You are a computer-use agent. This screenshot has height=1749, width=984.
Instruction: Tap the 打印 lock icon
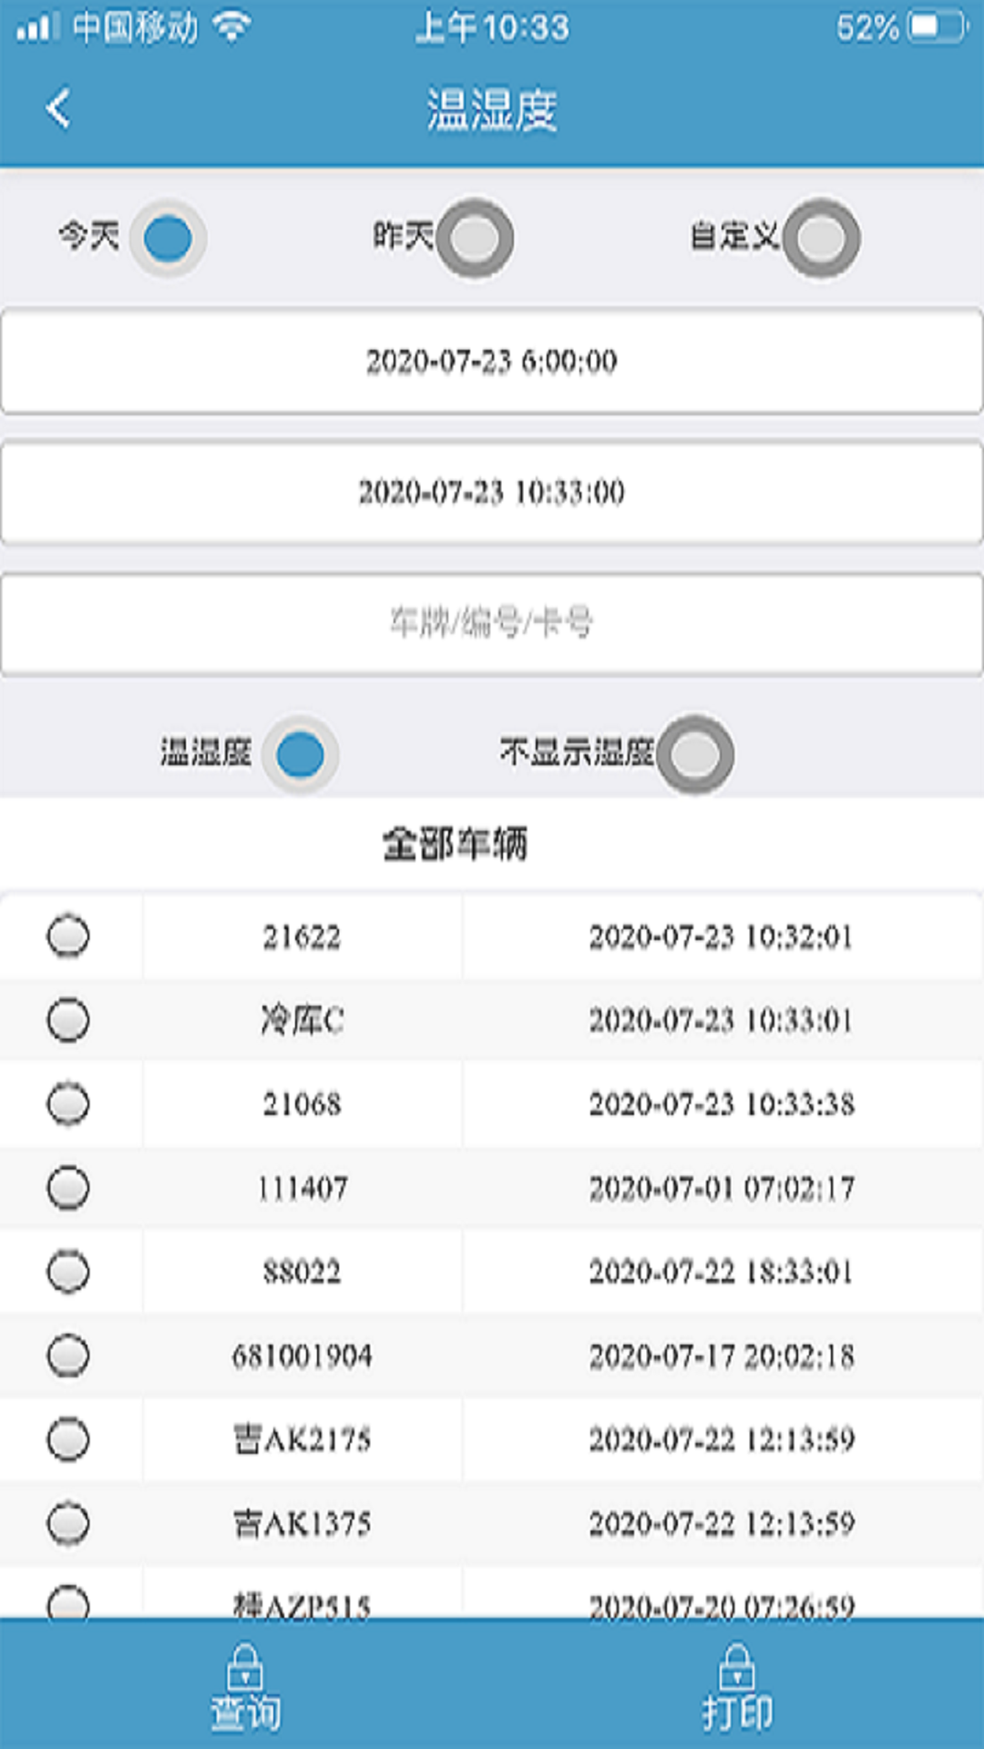[736, 1667]
